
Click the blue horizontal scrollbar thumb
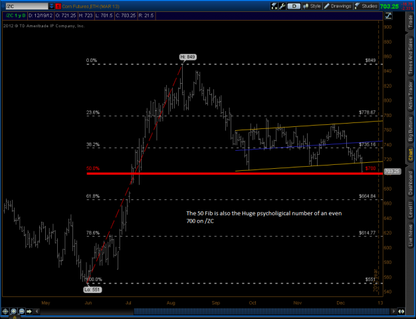pyautogui.click(x=261, y=311)
